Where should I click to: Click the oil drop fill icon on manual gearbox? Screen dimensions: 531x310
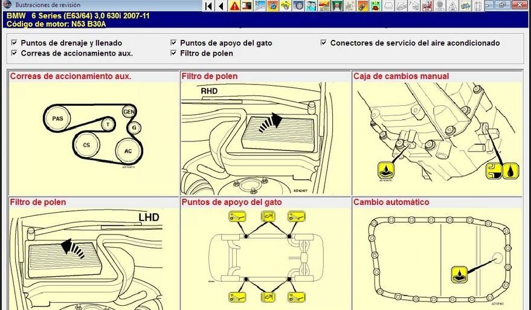(510, 170)
